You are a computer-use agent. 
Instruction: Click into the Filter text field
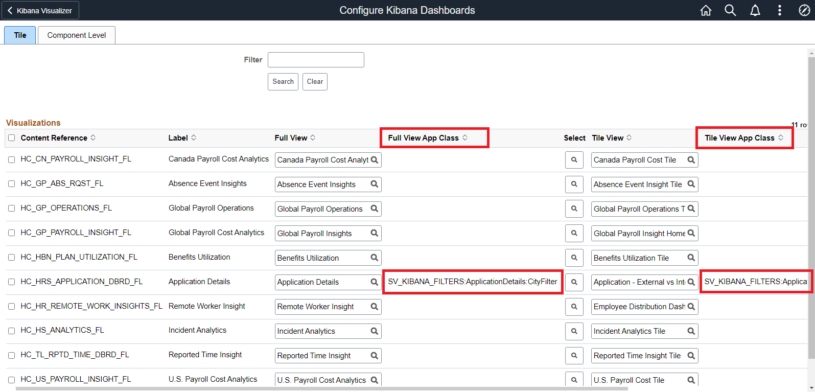(316, 60)
